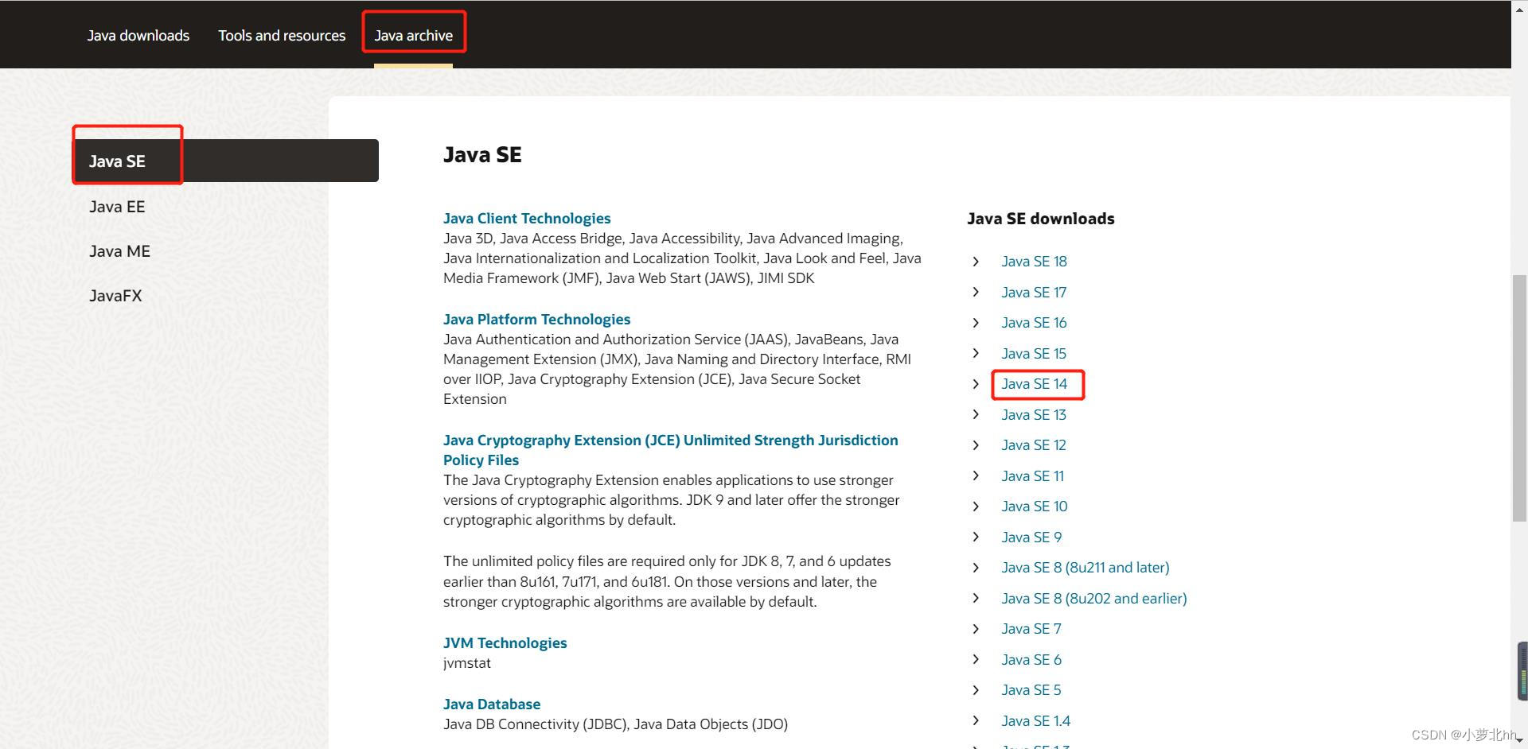The height and width of the screenshot is (749, 1528).
Task: Open Java ME sidebar item
Action: tap(119, 251)
